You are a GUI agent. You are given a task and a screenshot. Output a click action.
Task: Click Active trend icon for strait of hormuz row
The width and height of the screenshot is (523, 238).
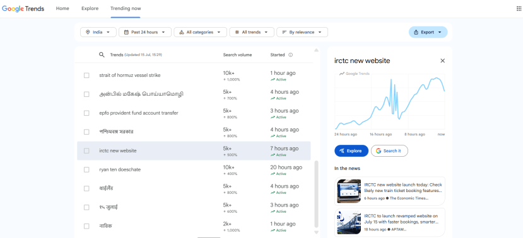[273, 79]
